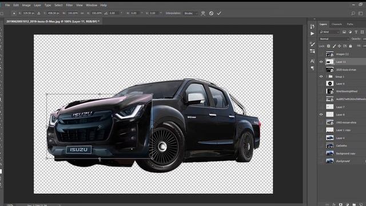The height and width of the screenshot is (206, 366).
Task: Show the 2020-isuzu-d-max layer visibility
Action: coord(321,70)
